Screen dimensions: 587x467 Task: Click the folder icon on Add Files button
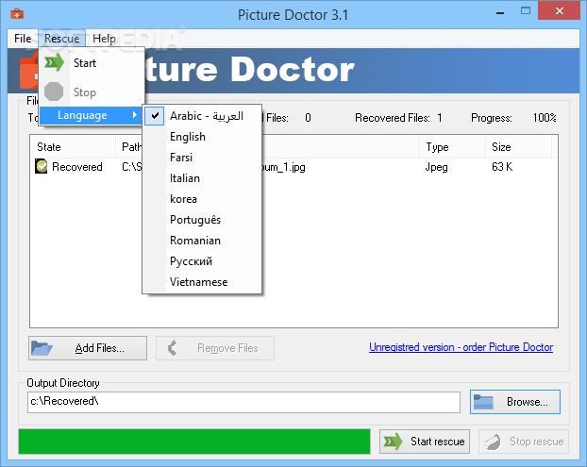click(x=42, y=347)
